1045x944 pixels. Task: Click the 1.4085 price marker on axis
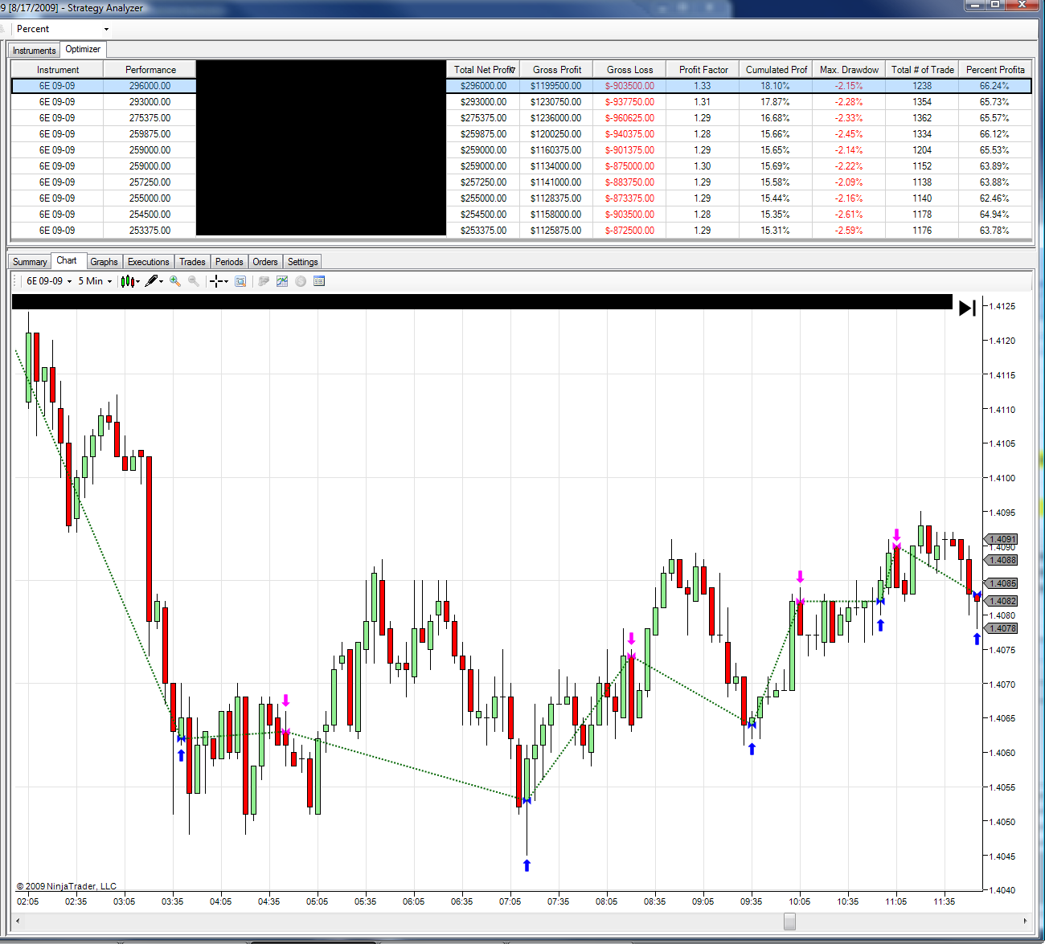point(1002,583)
